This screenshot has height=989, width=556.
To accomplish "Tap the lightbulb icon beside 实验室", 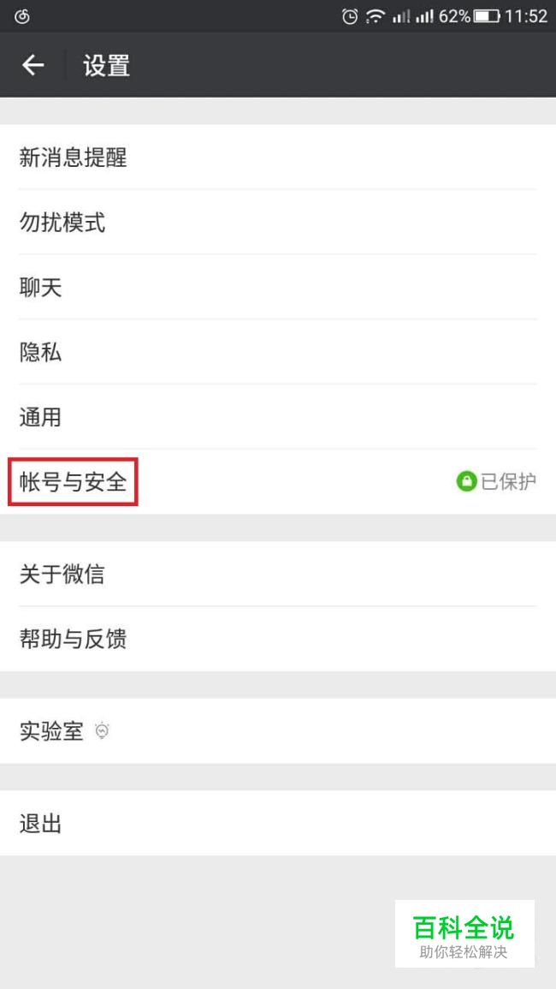I will pyautogui.click(x=102, y=731).
